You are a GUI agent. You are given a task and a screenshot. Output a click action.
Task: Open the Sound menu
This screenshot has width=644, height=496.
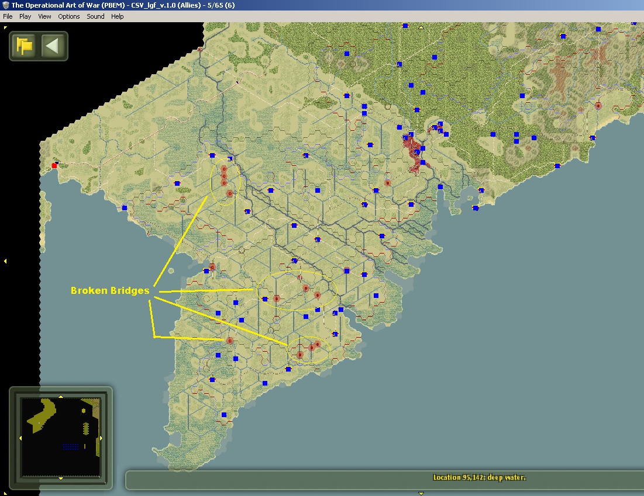pos(95,16)
